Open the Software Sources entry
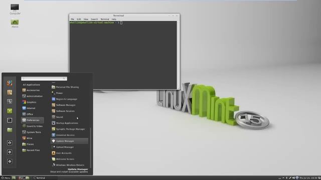The width and height of the screenshot is (321, 180). click(x=63, y=111)
